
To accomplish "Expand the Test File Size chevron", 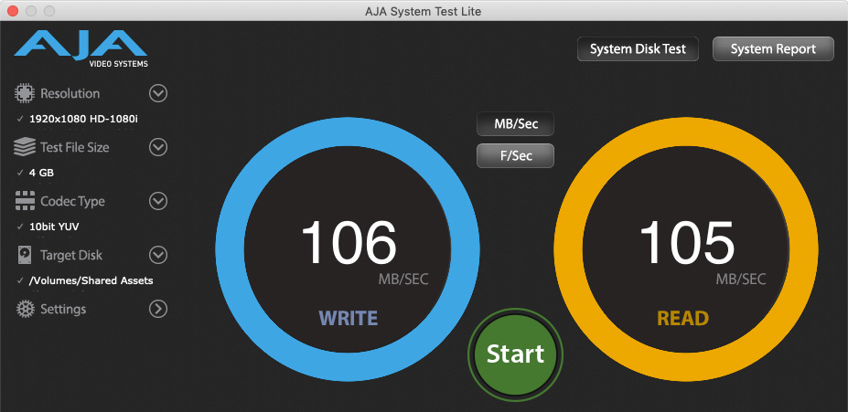I will (x=158, y=147).
